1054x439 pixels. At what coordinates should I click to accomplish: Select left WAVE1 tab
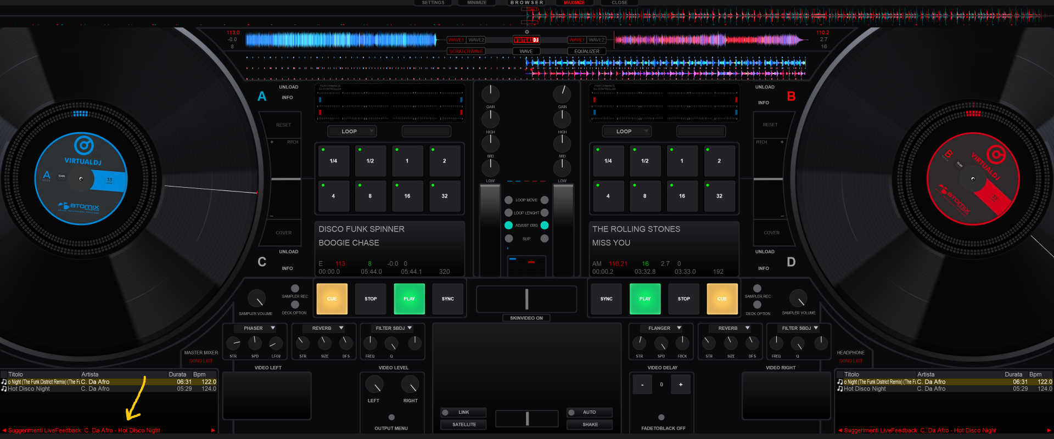coord(456,40)
